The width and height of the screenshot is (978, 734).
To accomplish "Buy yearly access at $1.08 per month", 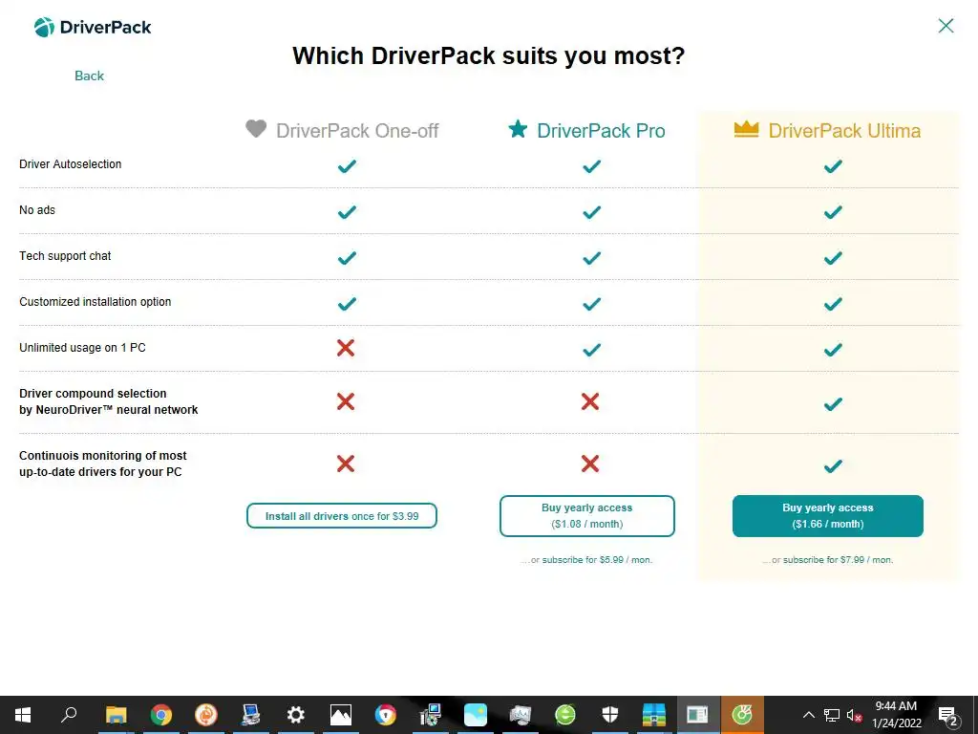I will (587, 516).
